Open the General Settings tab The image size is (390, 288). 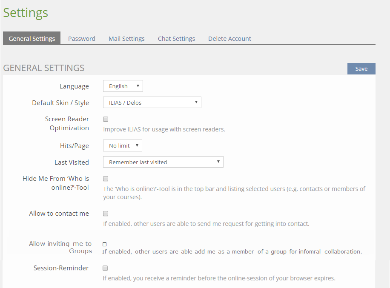coord(32,38)
